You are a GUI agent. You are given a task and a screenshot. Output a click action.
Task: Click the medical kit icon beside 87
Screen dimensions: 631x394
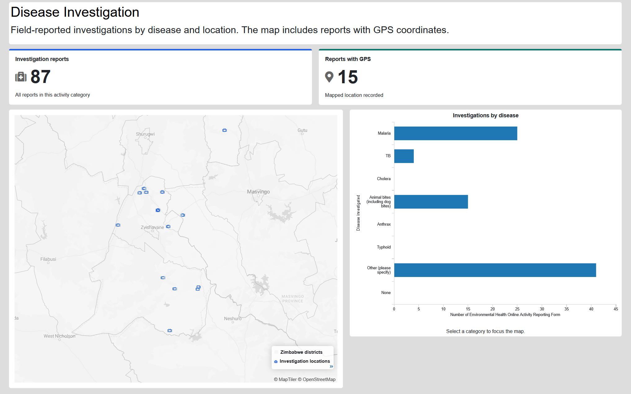point(21,77)
